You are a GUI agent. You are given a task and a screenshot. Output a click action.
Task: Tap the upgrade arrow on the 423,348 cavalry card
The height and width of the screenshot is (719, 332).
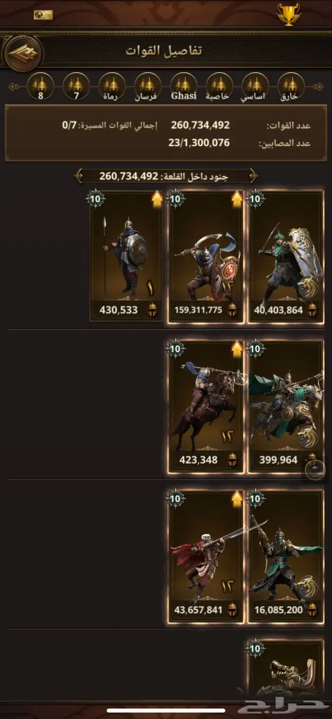(237, 349)
